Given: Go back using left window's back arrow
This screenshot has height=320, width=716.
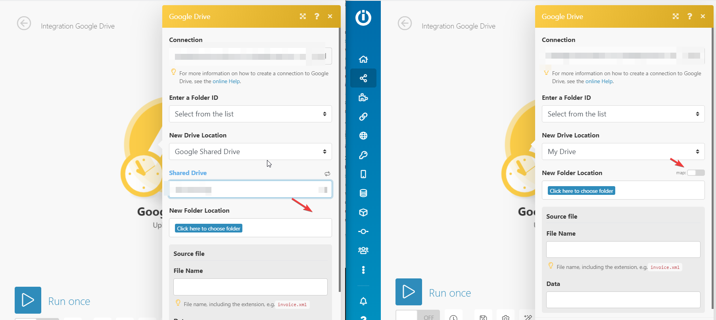Looking at the screenshot, I should 24,23.
